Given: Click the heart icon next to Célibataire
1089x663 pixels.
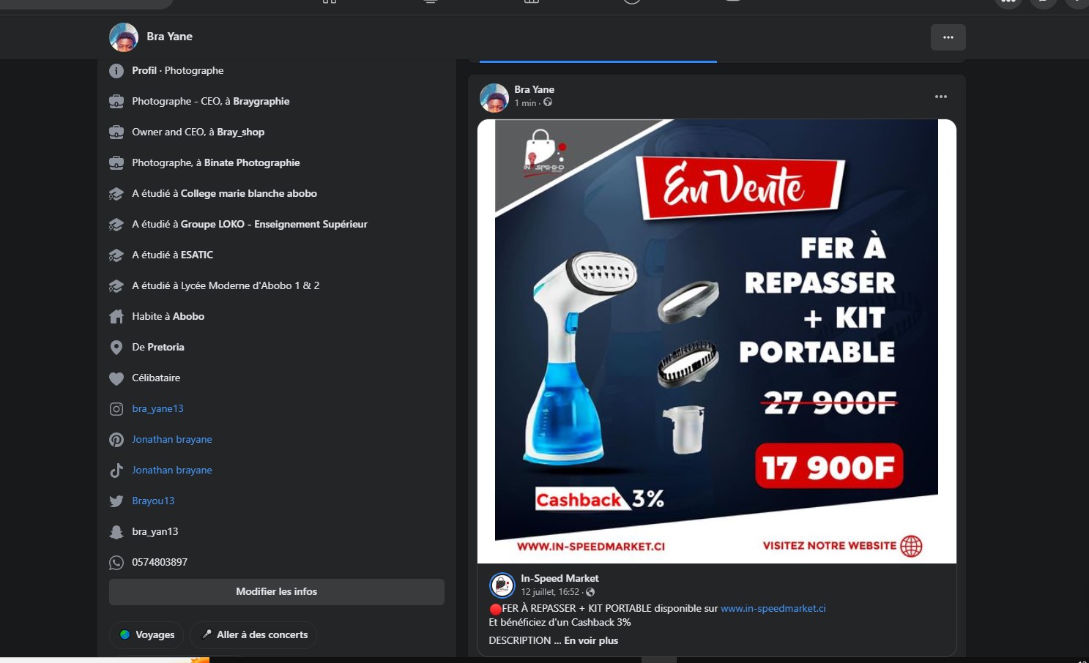Looking at the screenshot, I should (116, 378).
